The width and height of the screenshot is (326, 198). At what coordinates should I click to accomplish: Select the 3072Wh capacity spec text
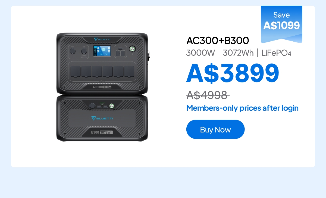(x=238, y=53)
